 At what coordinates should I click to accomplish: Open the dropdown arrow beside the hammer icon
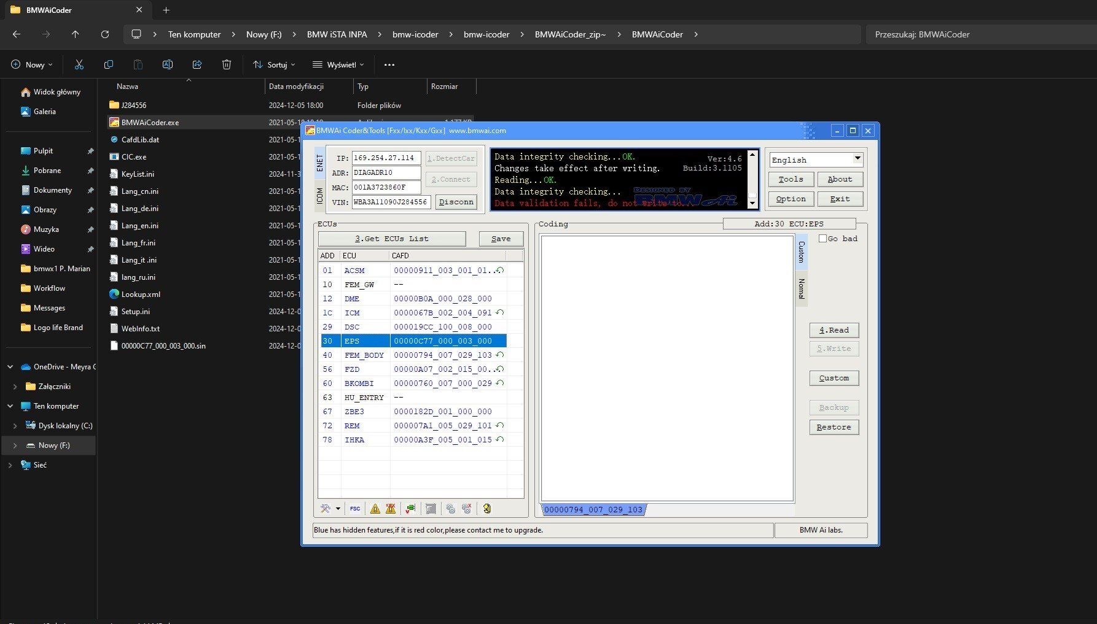pos(338,509)
